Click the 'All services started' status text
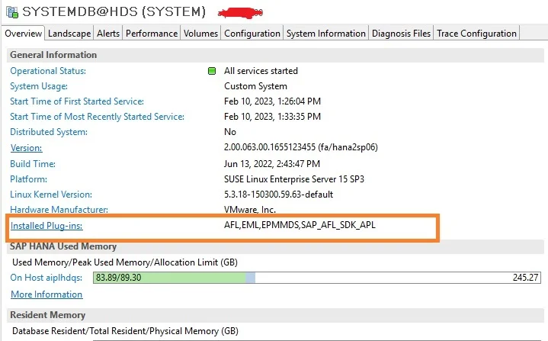Screen dimensions: 548x341 261,71
